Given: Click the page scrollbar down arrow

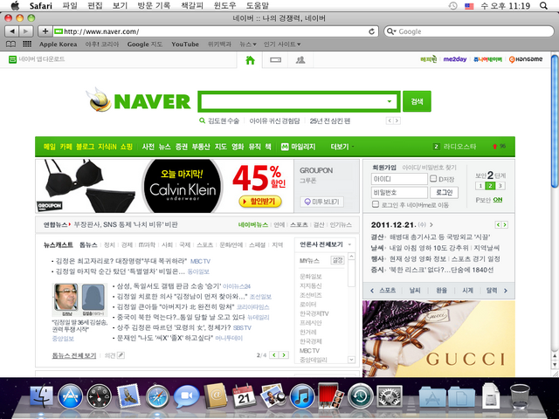Looking at the screenshot, I should coord(555,365).
